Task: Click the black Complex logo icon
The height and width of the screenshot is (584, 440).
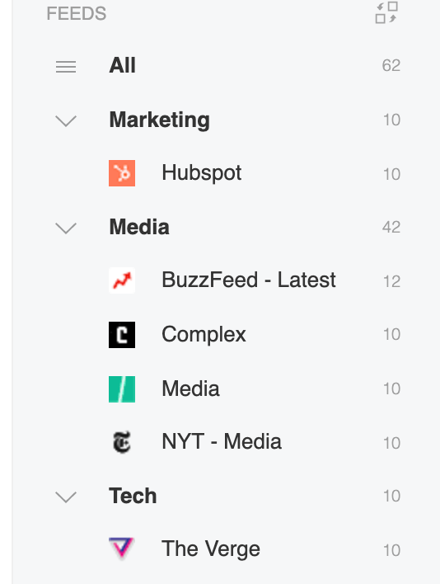Action: (122, 334)
